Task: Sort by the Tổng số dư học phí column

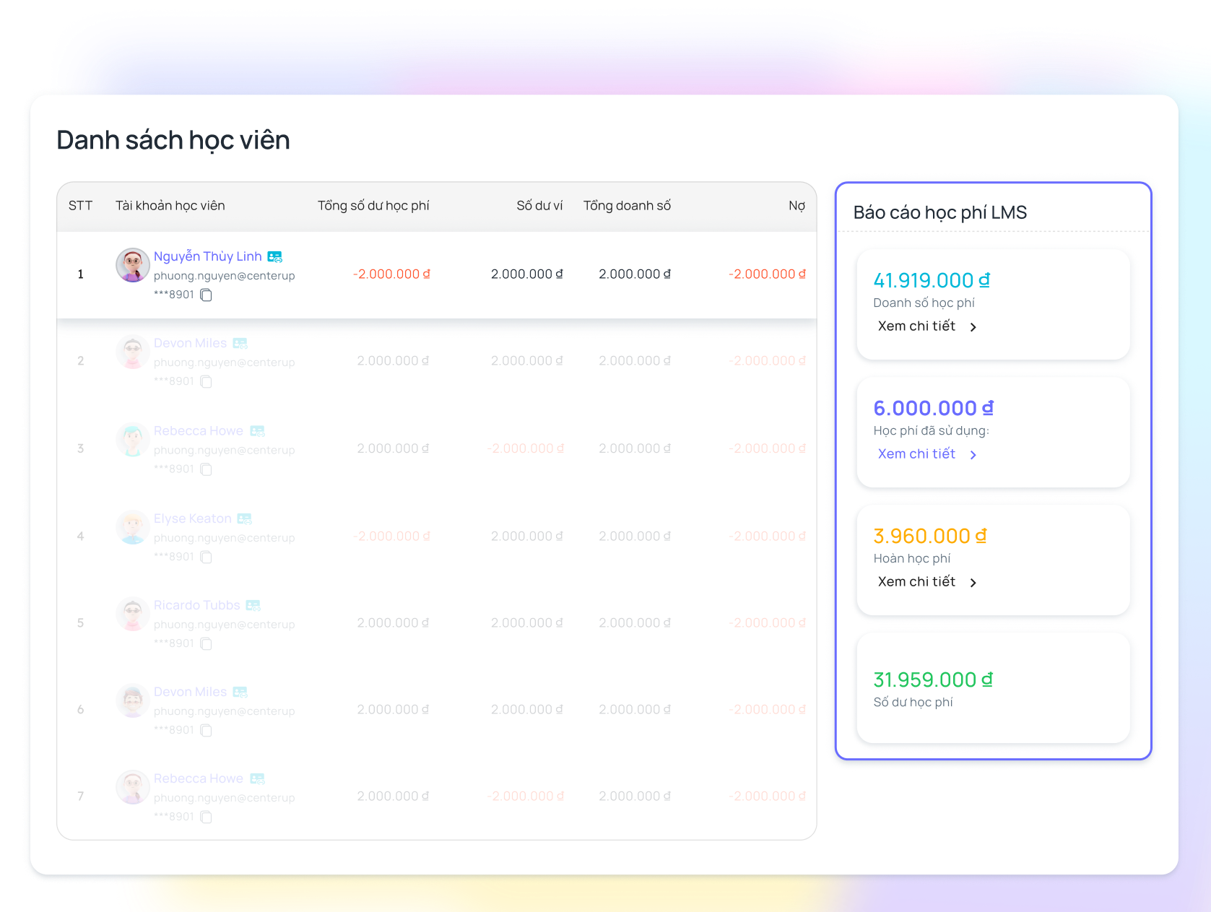Action: pos(373,206)
